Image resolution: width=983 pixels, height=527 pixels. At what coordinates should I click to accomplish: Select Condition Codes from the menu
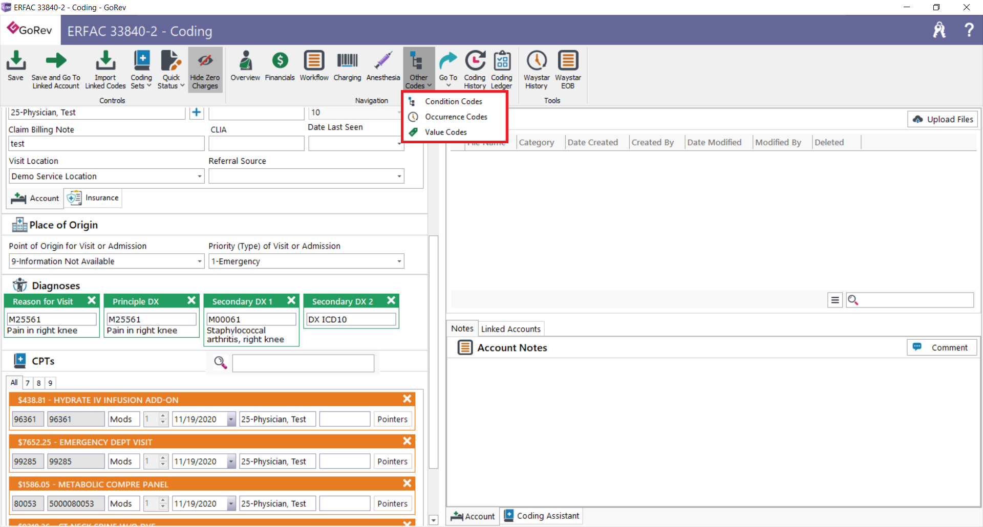(x=454, y=101)
